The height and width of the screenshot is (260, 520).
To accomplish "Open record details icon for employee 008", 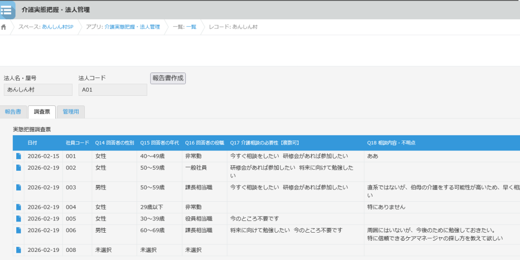I will pos(19,250).
